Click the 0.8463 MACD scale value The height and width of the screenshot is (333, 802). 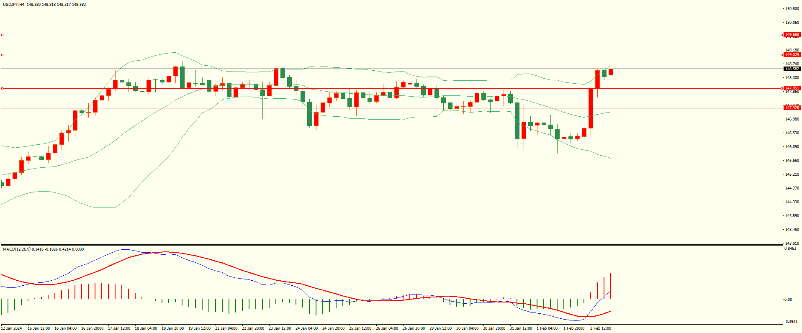click(x=790, y=248)
